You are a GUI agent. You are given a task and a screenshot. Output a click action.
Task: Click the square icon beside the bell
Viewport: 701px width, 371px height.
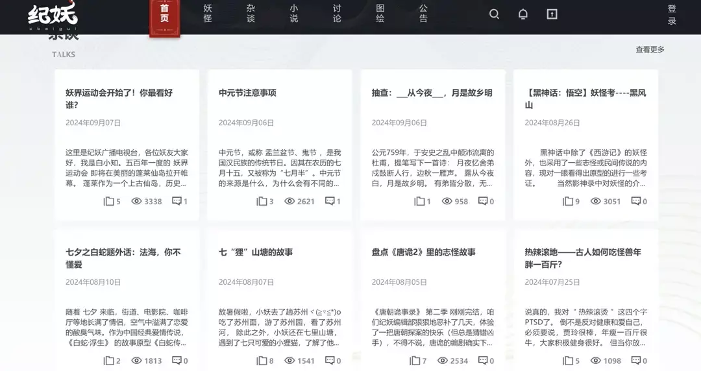point(552,14)
